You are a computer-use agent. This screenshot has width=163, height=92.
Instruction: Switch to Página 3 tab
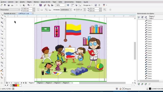49,83
